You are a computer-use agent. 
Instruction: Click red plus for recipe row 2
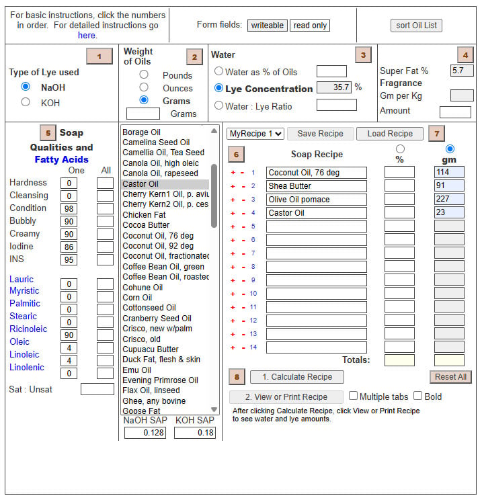coord(233,186)
